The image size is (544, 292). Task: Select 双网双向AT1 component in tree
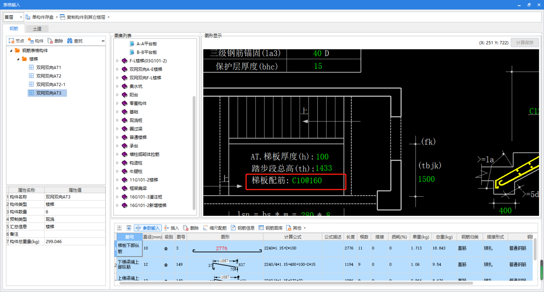[x=45, y=67]
